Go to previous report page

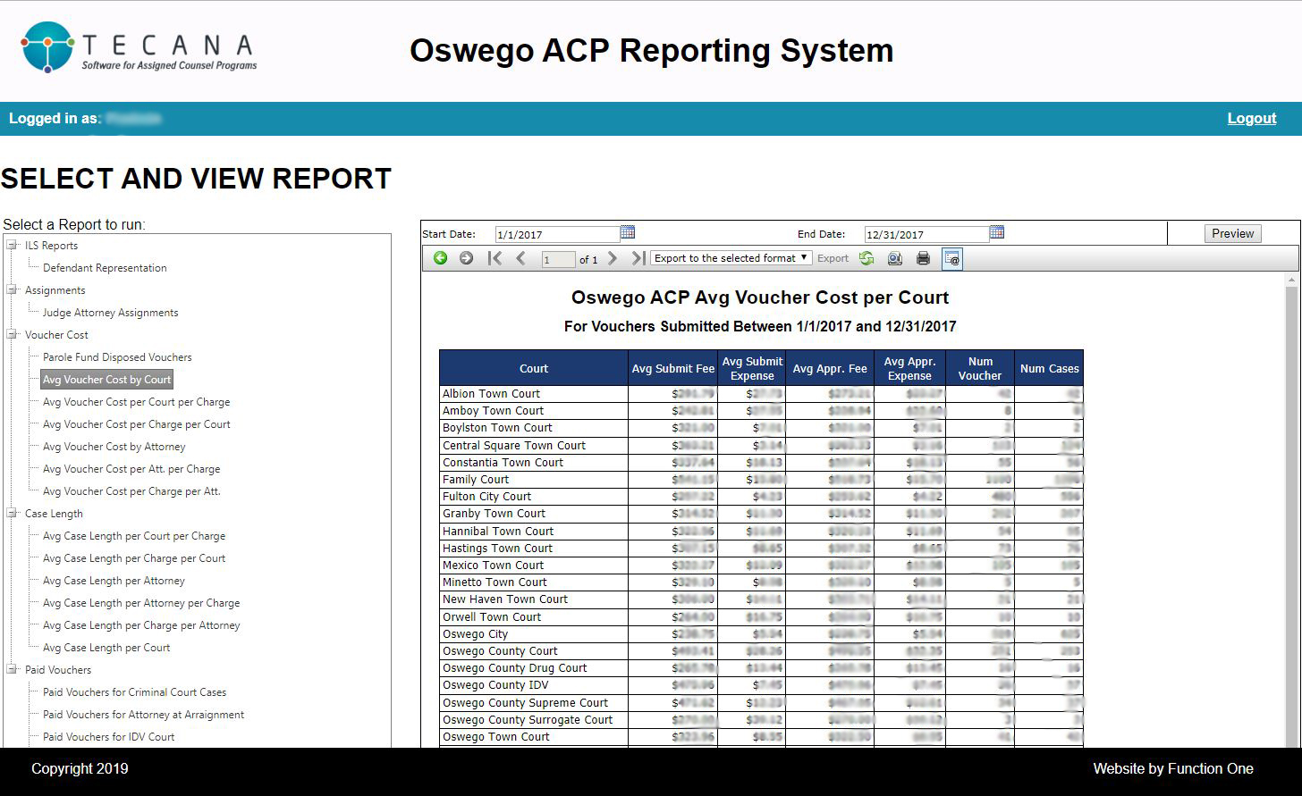tap(520, 258)
